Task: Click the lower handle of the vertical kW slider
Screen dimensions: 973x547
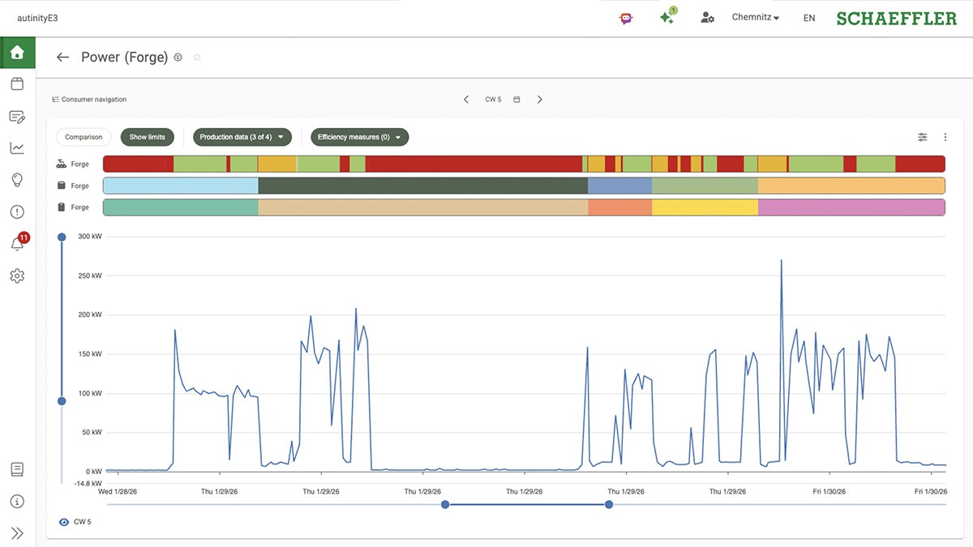Action: tap(62, 401)
